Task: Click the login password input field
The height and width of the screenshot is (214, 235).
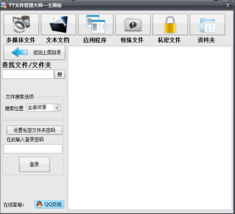Action: point(33,149)
